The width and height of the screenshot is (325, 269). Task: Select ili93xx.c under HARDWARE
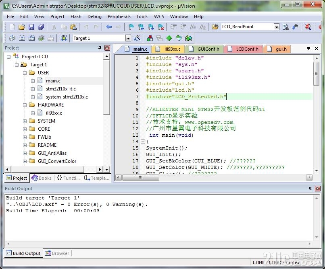54,113
